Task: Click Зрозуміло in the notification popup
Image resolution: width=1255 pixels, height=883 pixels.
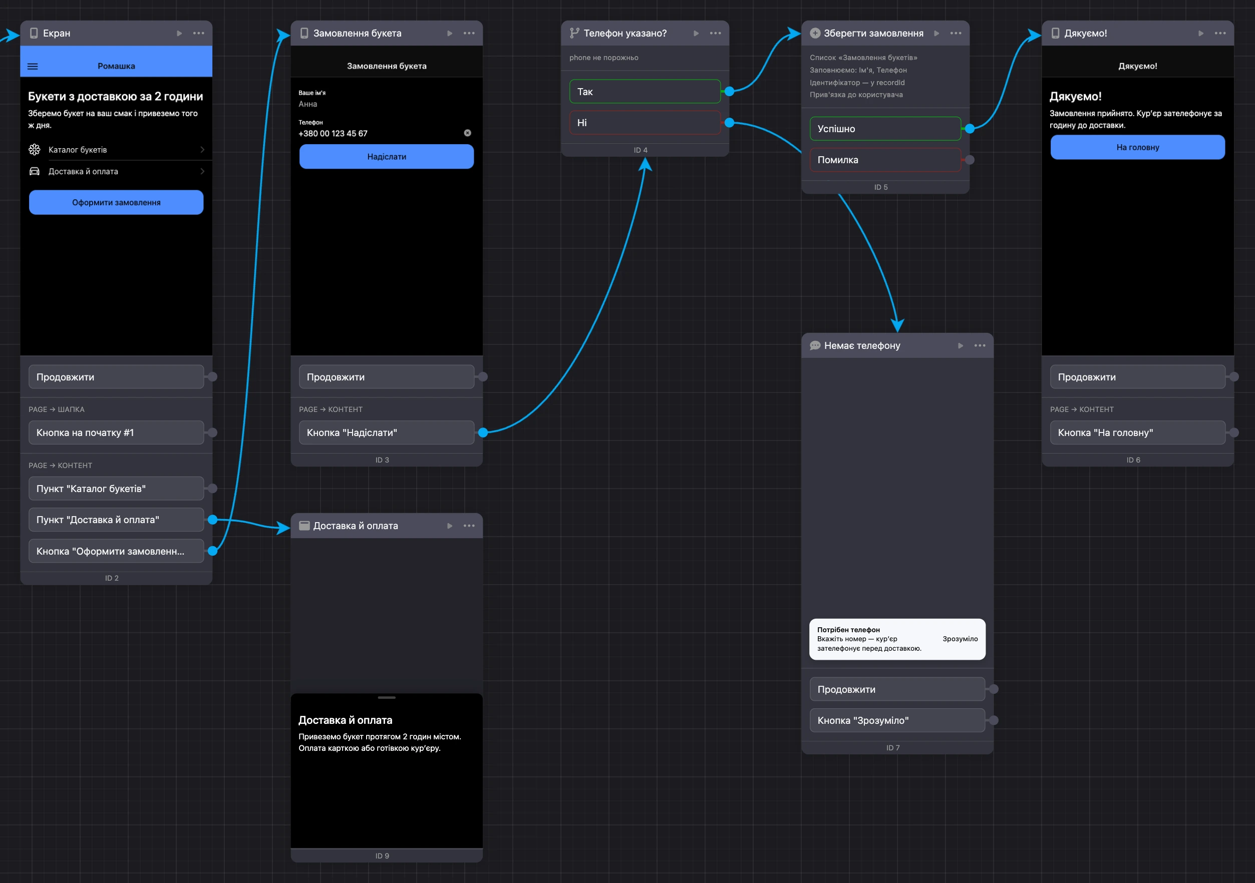Action: tap(960, 639)
